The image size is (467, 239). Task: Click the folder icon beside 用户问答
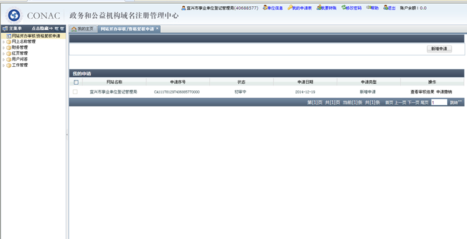tap(9, 59)
